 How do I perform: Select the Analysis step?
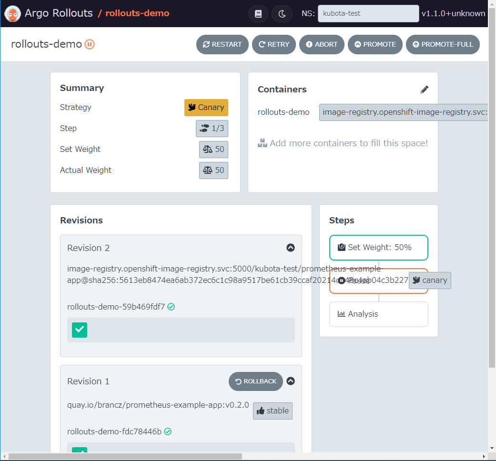click(x=379, y=314)
